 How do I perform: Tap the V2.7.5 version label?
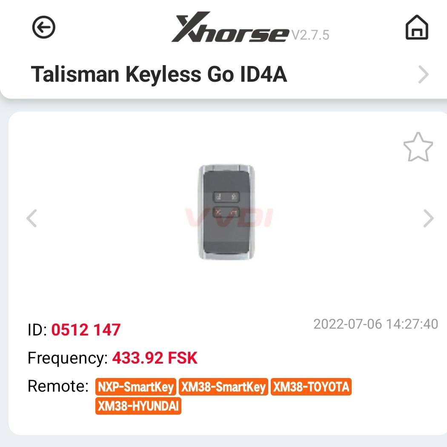(x=310, y=35)
